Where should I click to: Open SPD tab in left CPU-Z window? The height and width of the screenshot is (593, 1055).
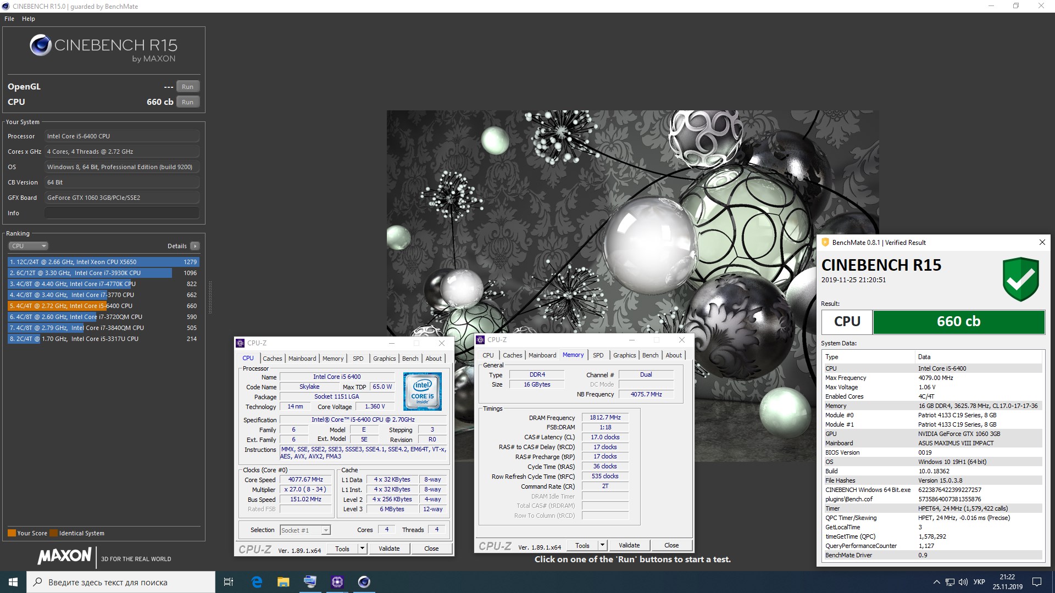(x=358, y=359)
